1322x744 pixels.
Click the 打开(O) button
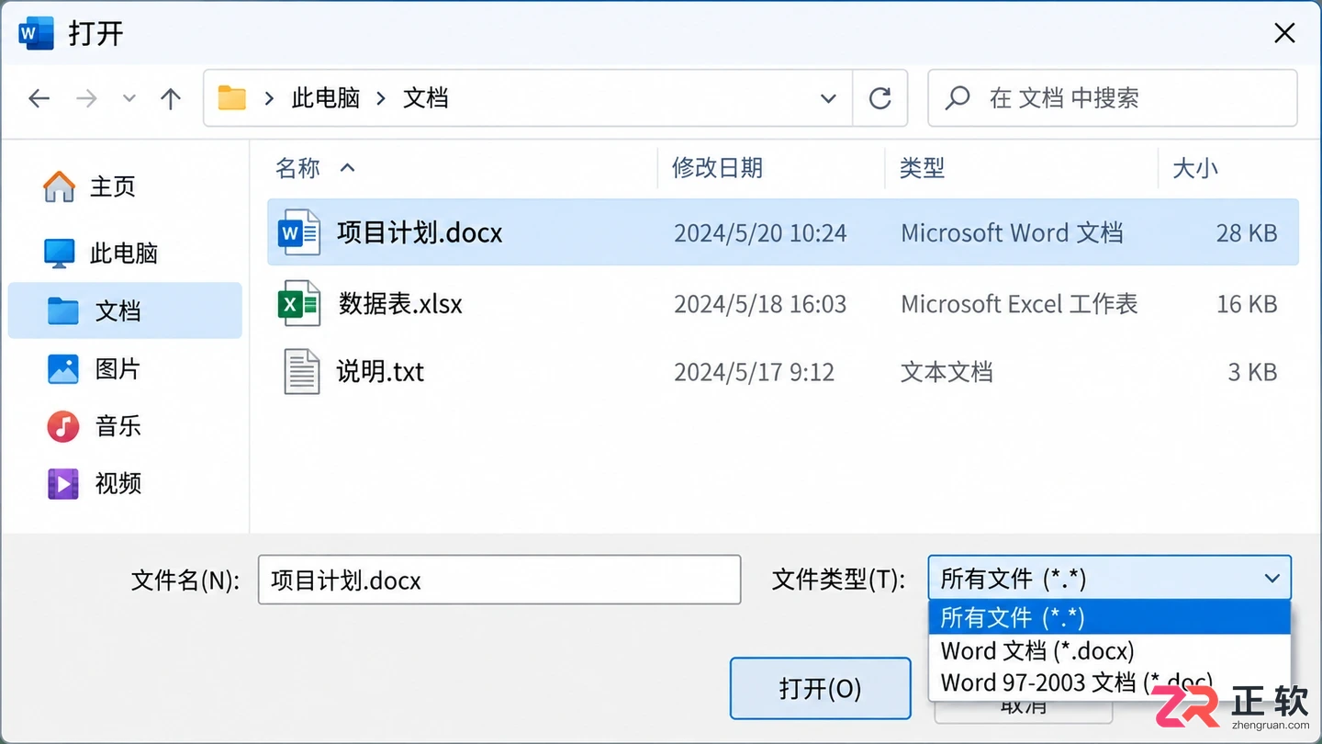click(820, 689)
